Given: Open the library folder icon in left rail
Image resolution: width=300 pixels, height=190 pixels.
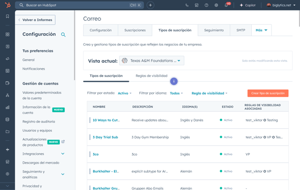Looking at the screenshot, I should coord(7,131).
